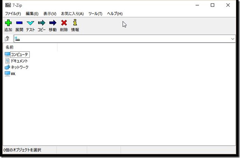Select the ¥¥. computer icon
The image size is (240, 158).
(x=7, y=74)
